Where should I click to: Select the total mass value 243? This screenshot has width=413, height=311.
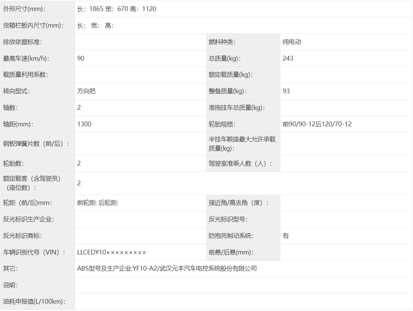[288, 58]
